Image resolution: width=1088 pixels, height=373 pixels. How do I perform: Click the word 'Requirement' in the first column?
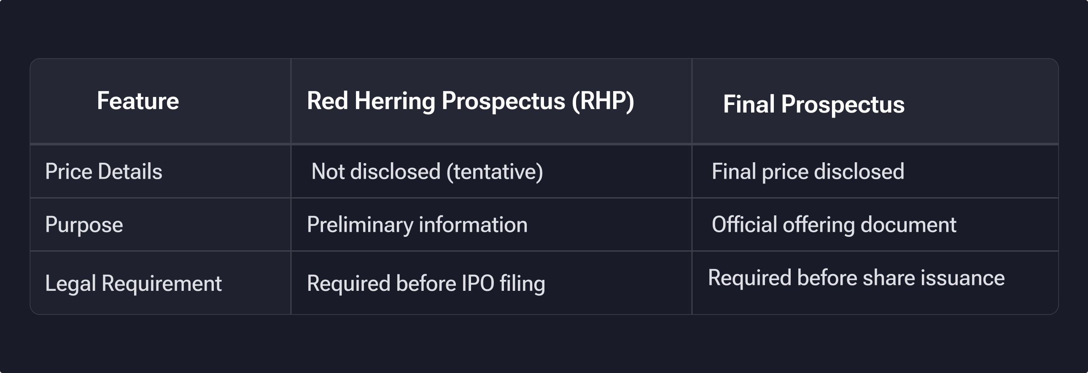coord(162,283)
